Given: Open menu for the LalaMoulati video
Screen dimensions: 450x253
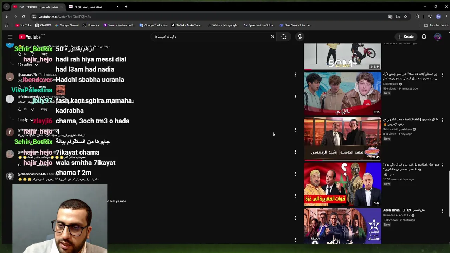Looking at the screenshot, I should click(x=443, y=75).
